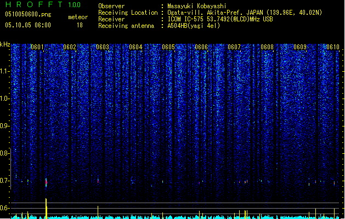Click antenna text A504HB(yagi 4el)
This screenshot has height=219, width=345.
point(194,26)
